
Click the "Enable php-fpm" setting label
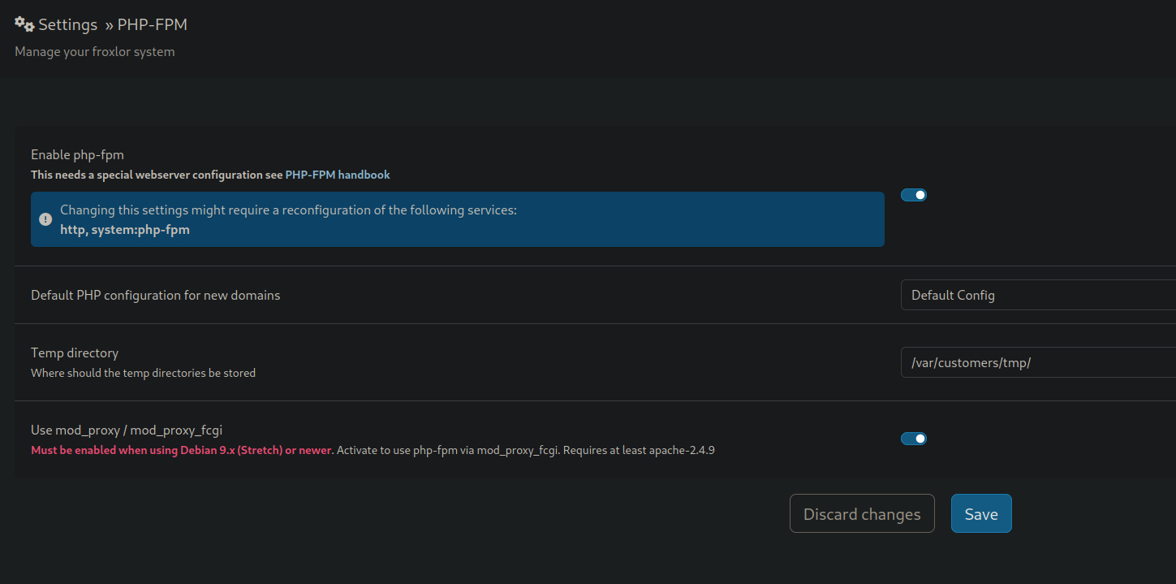(77, 154)
